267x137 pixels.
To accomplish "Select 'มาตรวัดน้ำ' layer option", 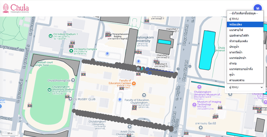I will pyautogui.click(x=245, y=52).
